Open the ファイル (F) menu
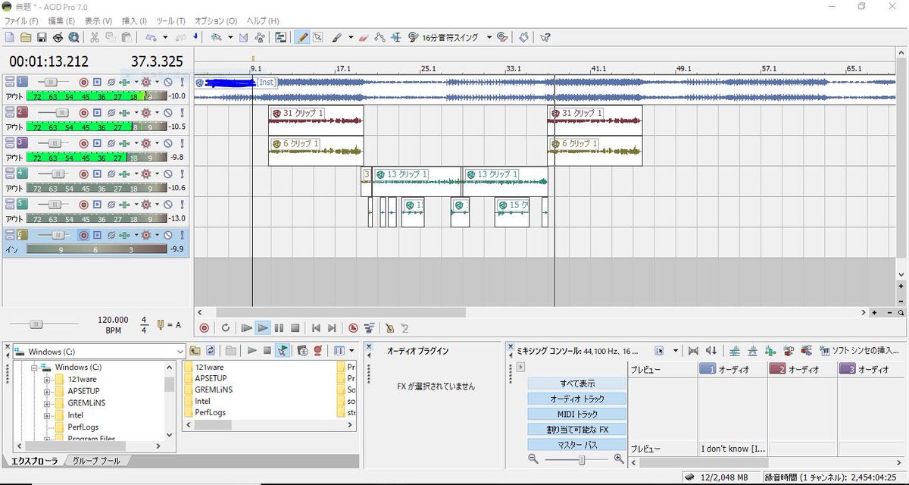The image size is (909, 485). [x=23, y=21]
